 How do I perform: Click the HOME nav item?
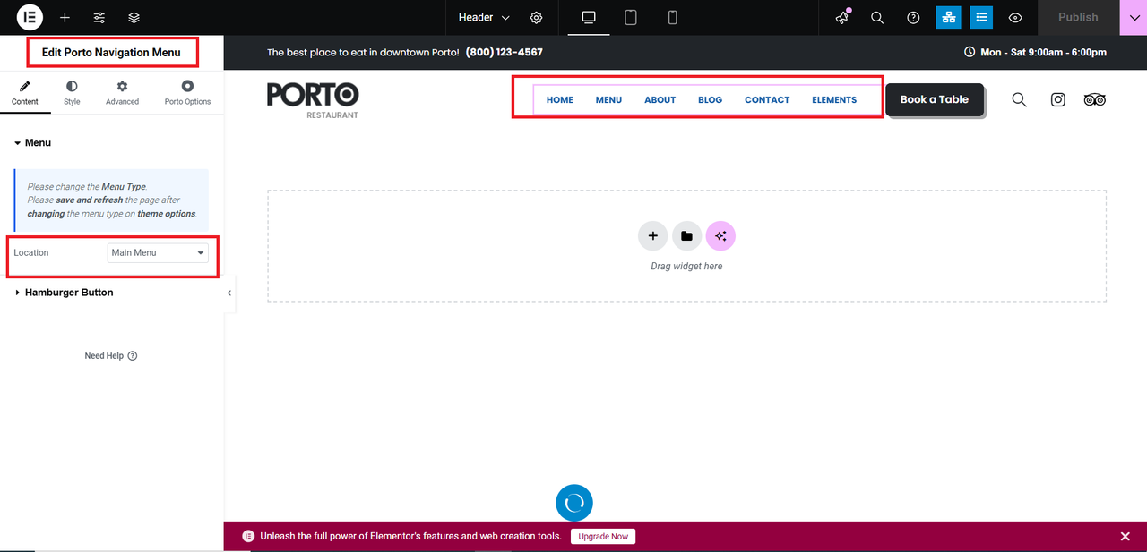pos(560,100)
